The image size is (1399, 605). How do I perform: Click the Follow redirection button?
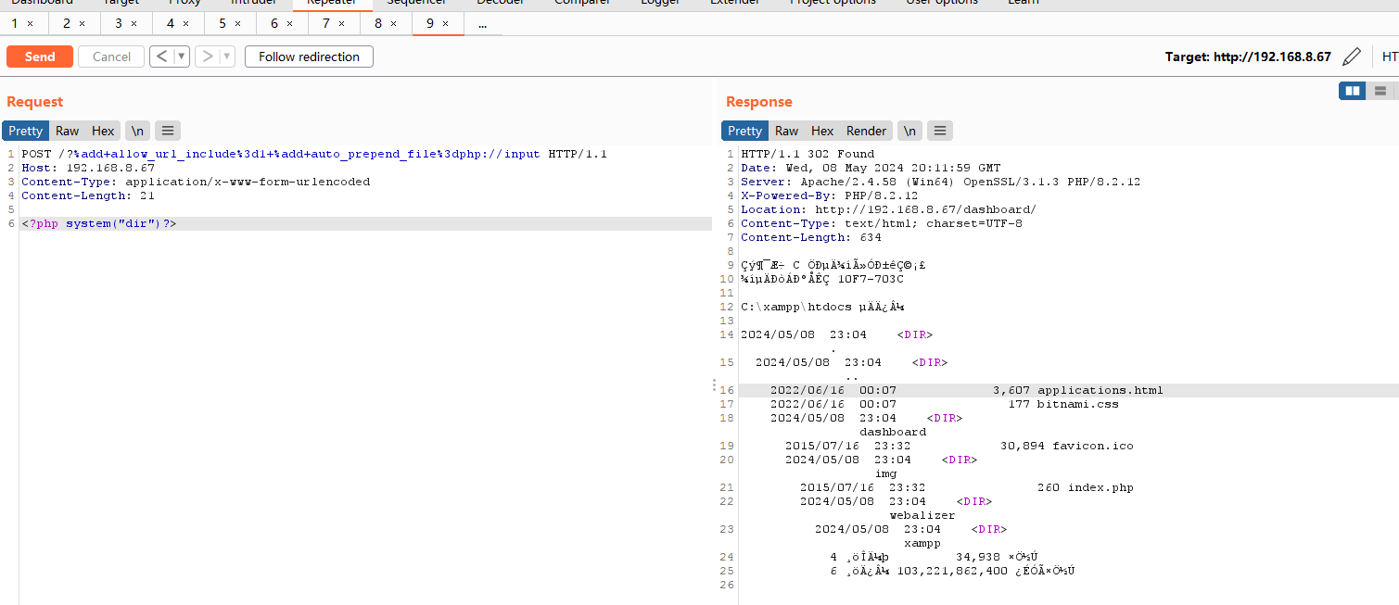tap(309, 57)
